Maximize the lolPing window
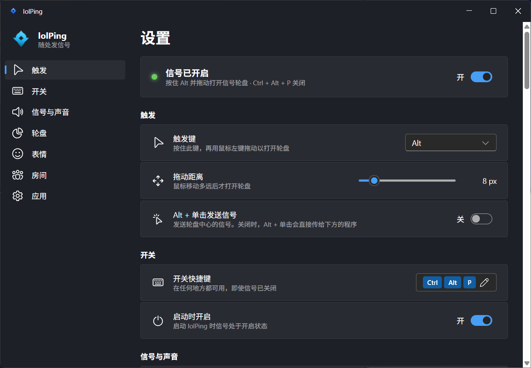Image resolution: width=531 pixels, height=368 pixels. tap(494, 11)
